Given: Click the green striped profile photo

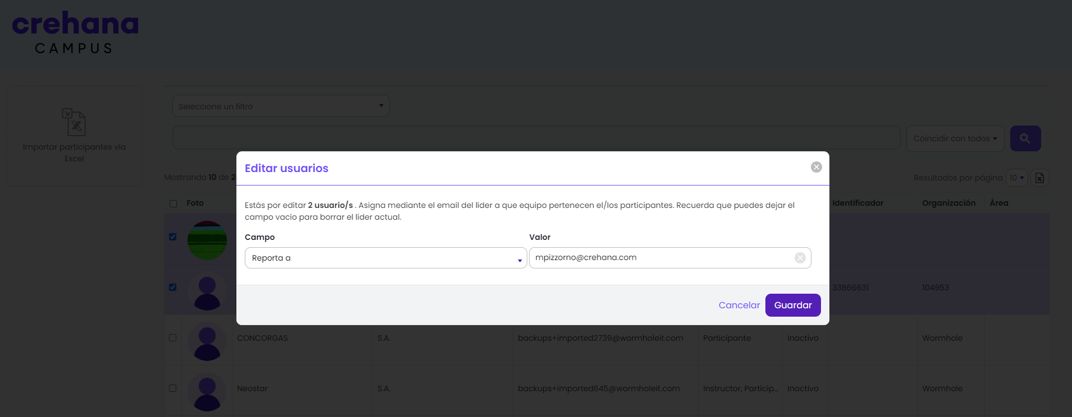Looking at the screenshot, I should (207, 240).
